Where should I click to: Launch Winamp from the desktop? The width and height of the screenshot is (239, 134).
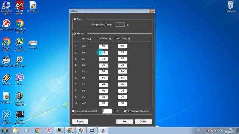click(x=6, y=79)
